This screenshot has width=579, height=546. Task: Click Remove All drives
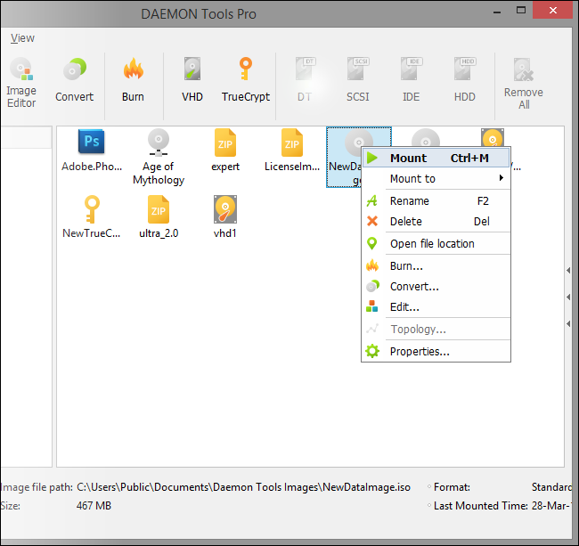pyautogui.click(x=524, y=84)
